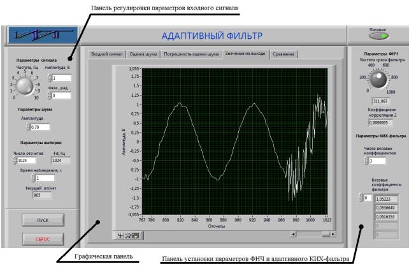
Task: Click the weight coefficient value 0,0536649
Action: pos(387,208)
